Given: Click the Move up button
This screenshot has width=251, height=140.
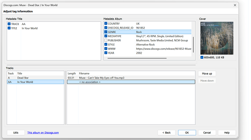Looking at the screenshot, I should [x=207, y=74].
